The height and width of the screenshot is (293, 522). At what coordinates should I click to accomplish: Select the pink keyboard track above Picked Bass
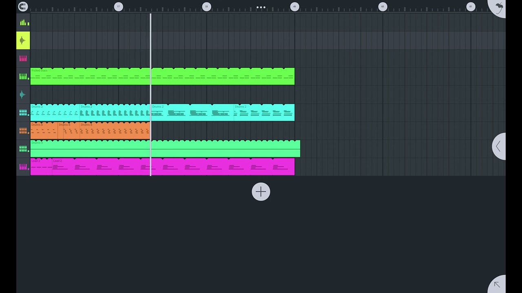[x=23, y=59]
